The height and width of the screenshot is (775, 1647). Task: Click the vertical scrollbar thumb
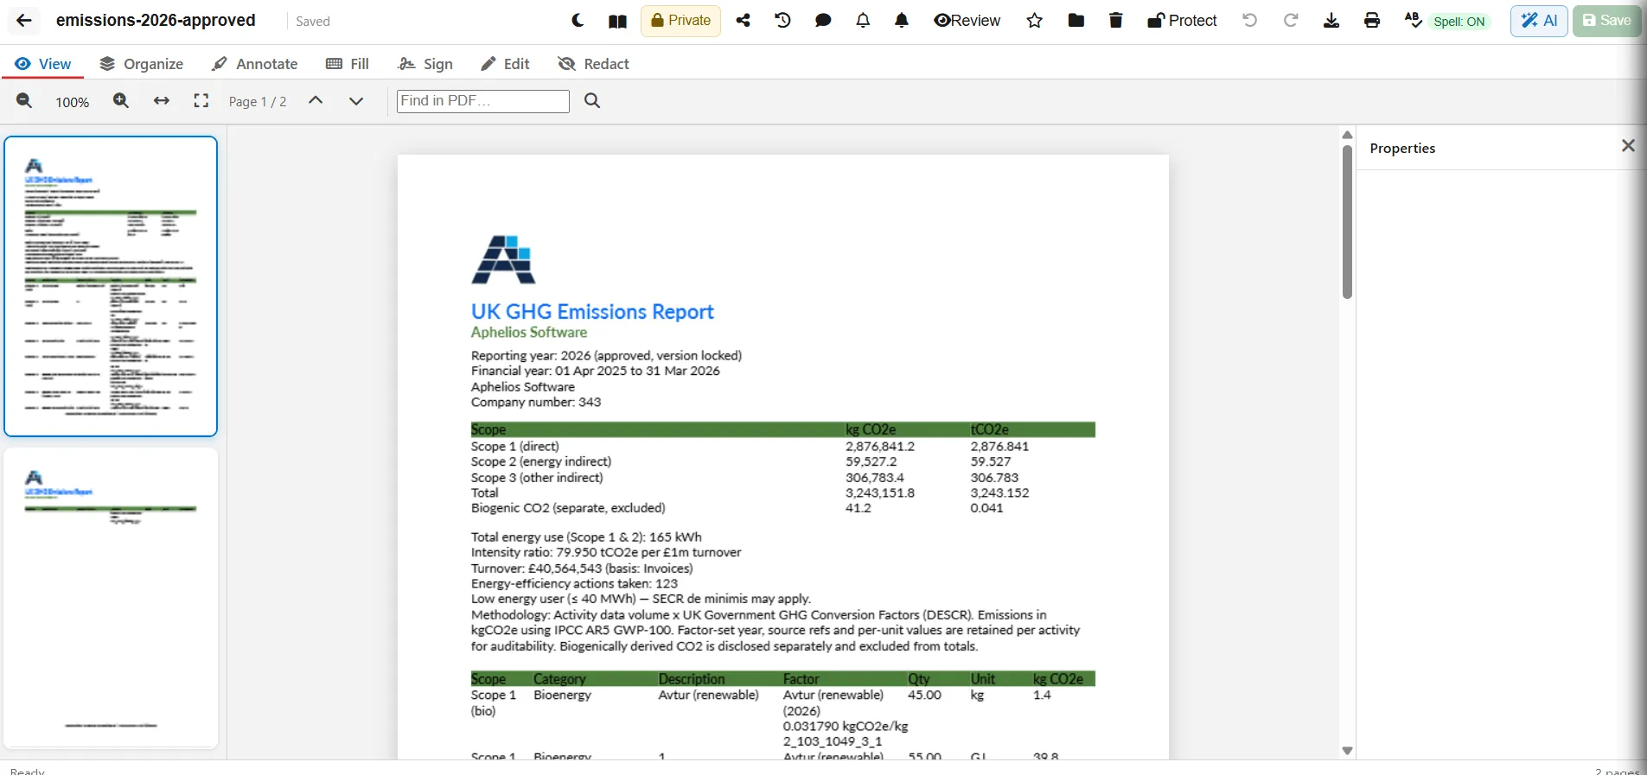[x=1347, y=222]
